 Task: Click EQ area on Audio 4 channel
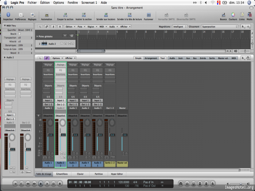pos(85,70)
